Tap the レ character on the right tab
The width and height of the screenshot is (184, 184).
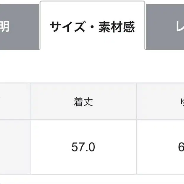click(x=180, y=27)
